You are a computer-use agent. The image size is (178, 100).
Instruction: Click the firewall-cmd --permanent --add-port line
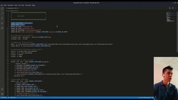tap(31, 37)
